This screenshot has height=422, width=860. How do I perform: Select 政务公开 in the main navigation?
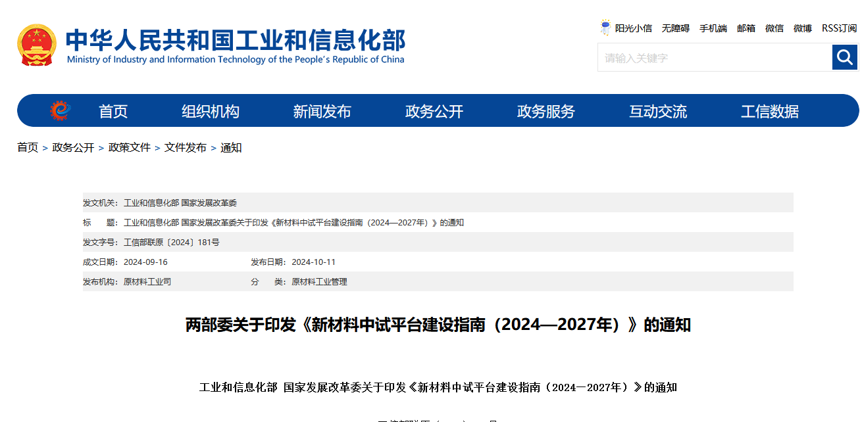[434, 112]
